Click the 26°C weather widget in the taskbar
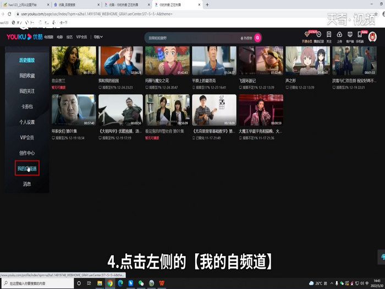Image resolution: width=385 pixels, height=289 pixels. (x=318, y=283)
